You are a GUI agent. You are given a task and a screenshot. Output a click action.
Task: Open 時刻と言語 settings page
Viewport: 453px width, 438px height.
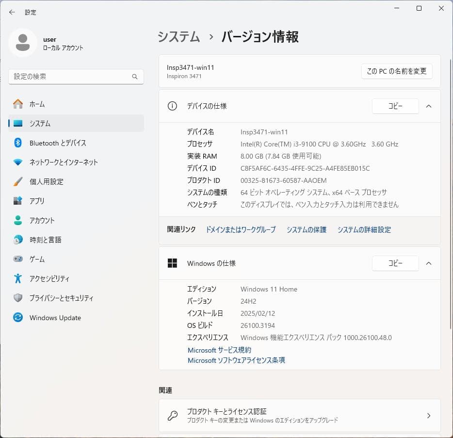coord(76,240)
